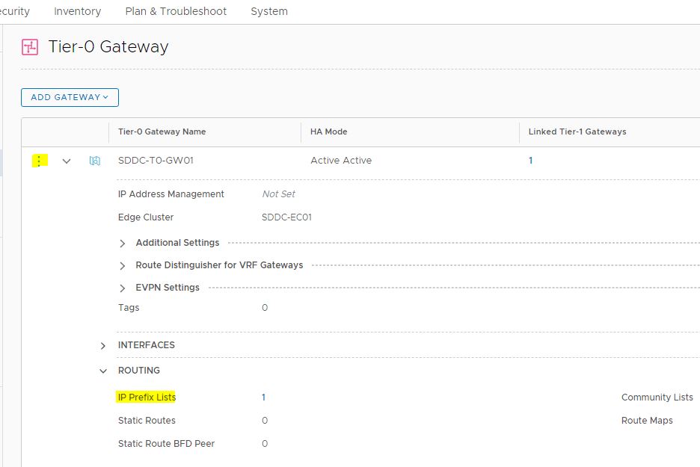Click the gateway topology icon beside SDDC-T0-GW01
The width and height of the screenshot is (700, 467).
(95, 161)
